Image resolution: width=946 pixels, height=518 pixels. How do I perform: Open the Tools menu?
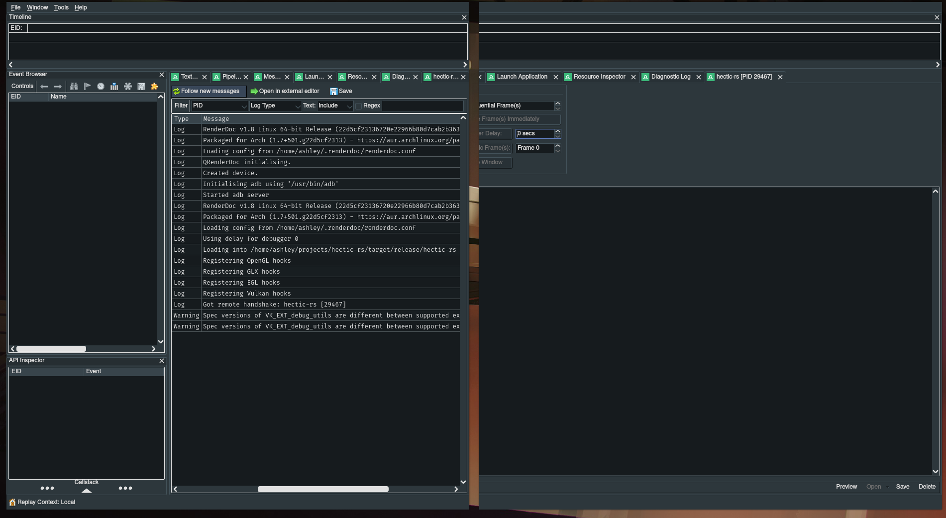pos(61,7)
